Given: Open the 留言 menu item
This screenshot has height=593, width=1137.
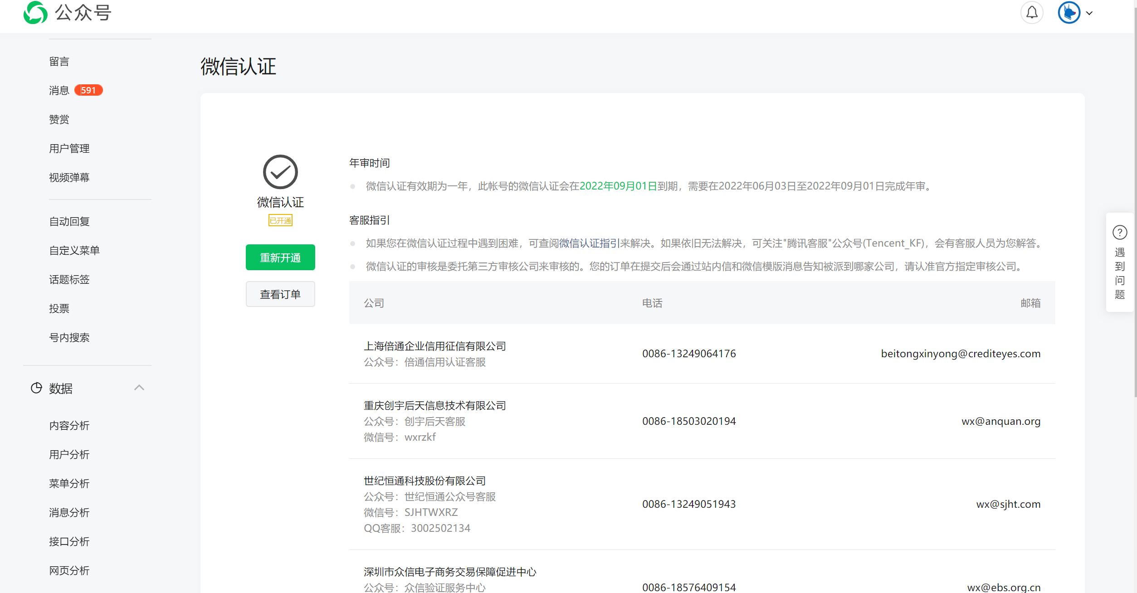Looking at the screenshot, I should 59,62.
